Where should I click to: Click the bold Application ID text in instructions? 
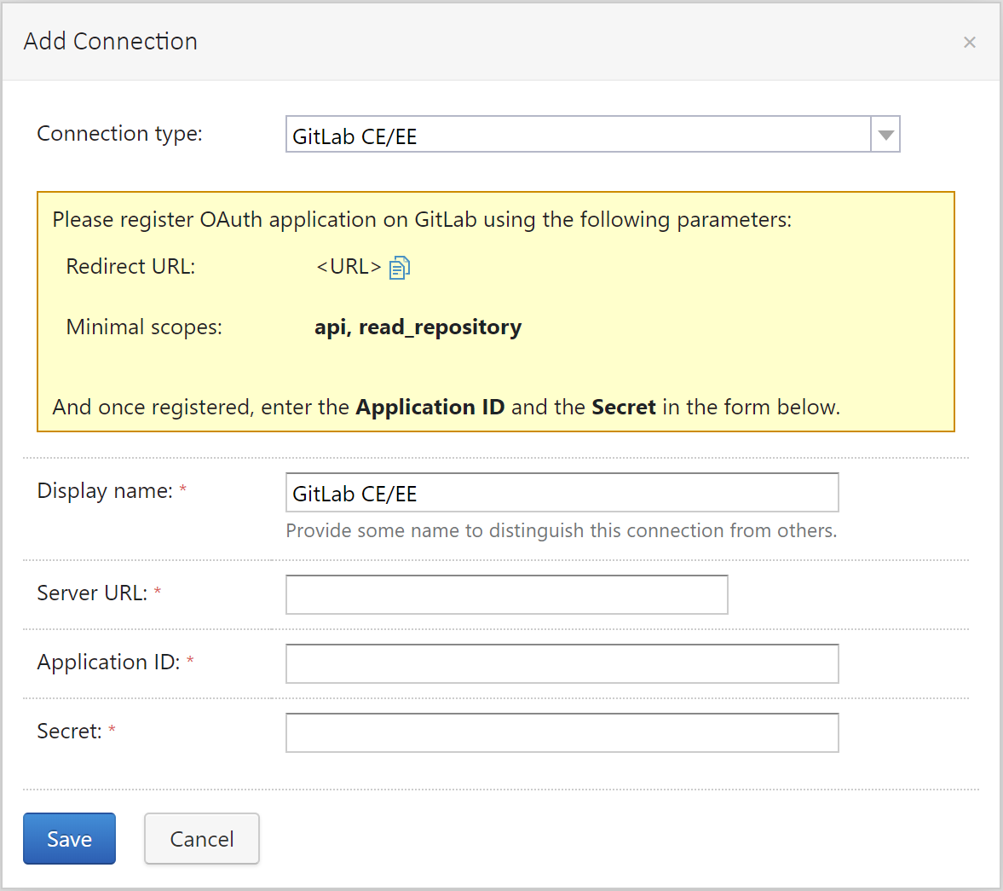tap(429, 408)
